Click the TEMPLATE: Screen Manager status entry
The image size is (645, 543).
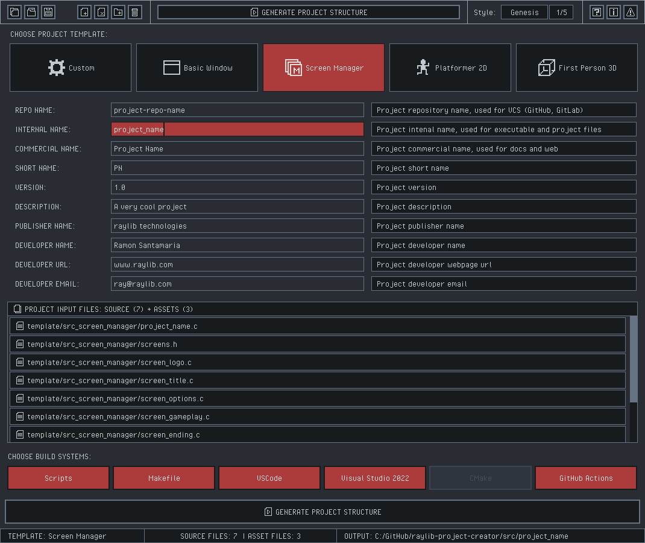(x=57, y=536)
